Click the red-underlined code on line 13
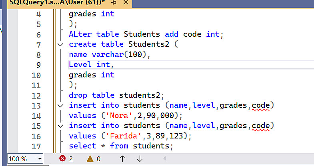This screenshot has width=314, height=166. 263,105
